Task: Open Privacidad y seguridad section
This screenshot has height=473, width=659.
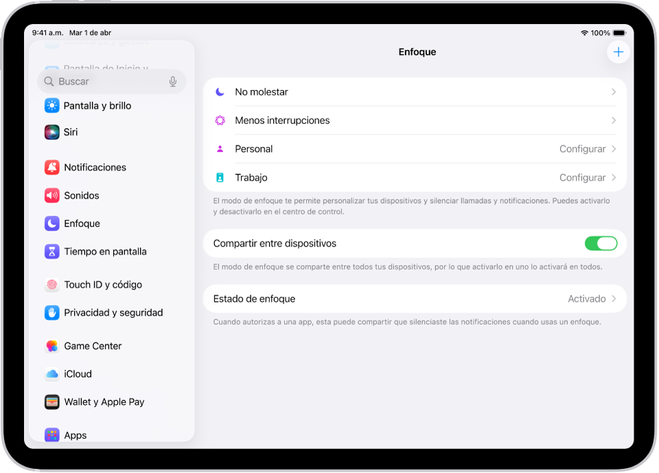Action: [113, 312]
